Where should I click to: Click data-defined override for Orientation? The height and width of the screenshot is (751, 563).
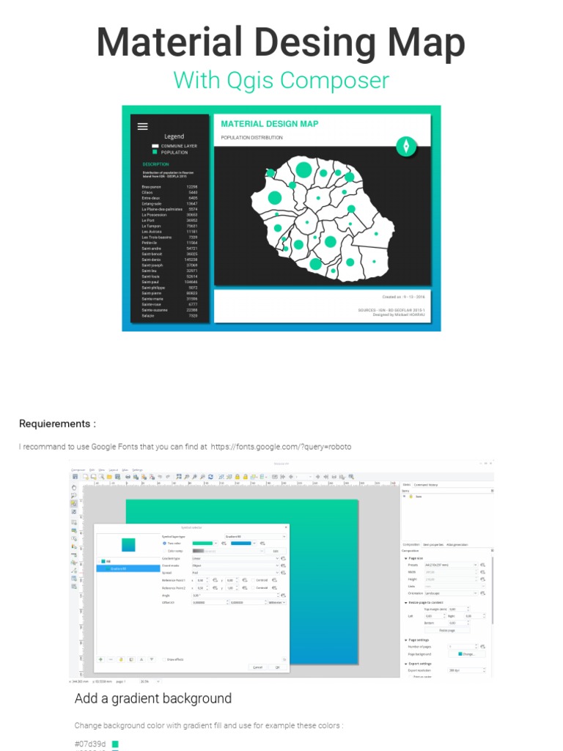coord(482,593)
